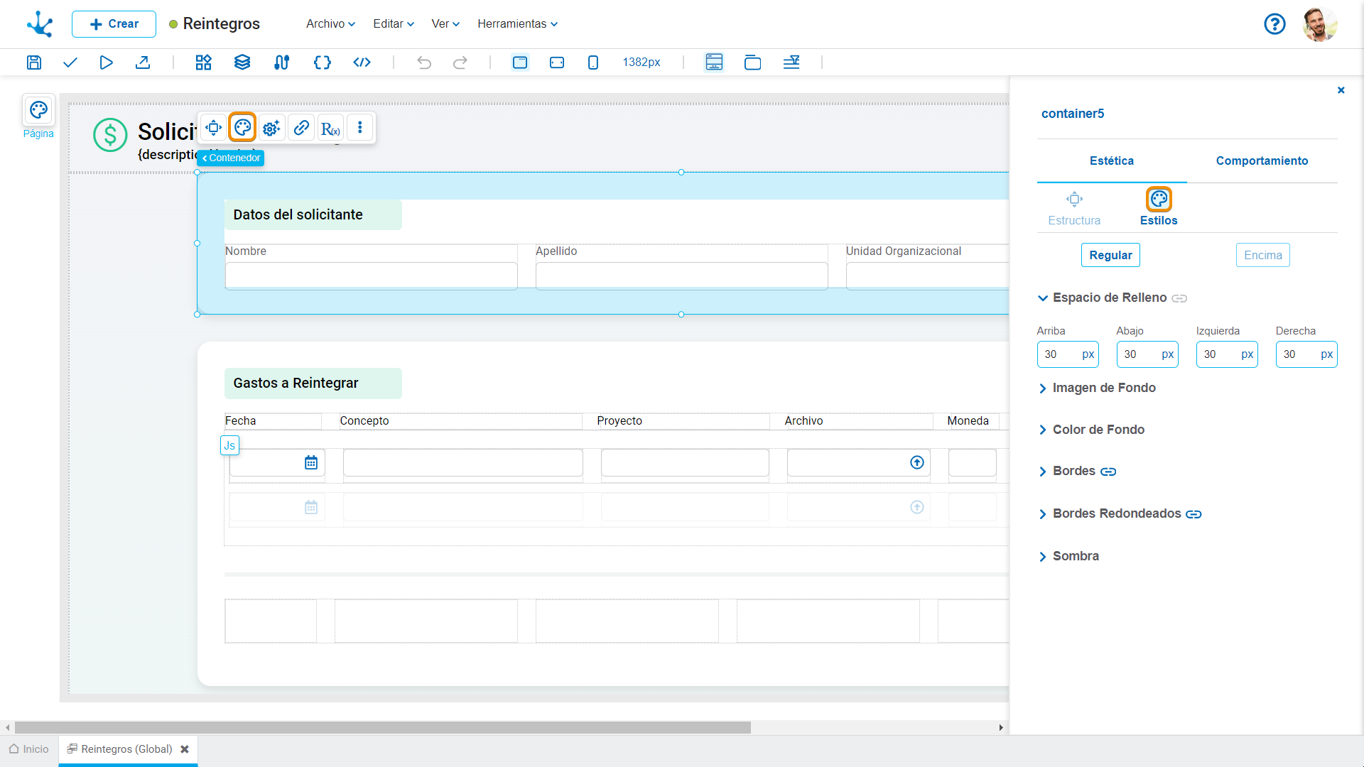The image size is (1364, 767).
Task: Click the play preview icon
Action: [x=107, y=62]
